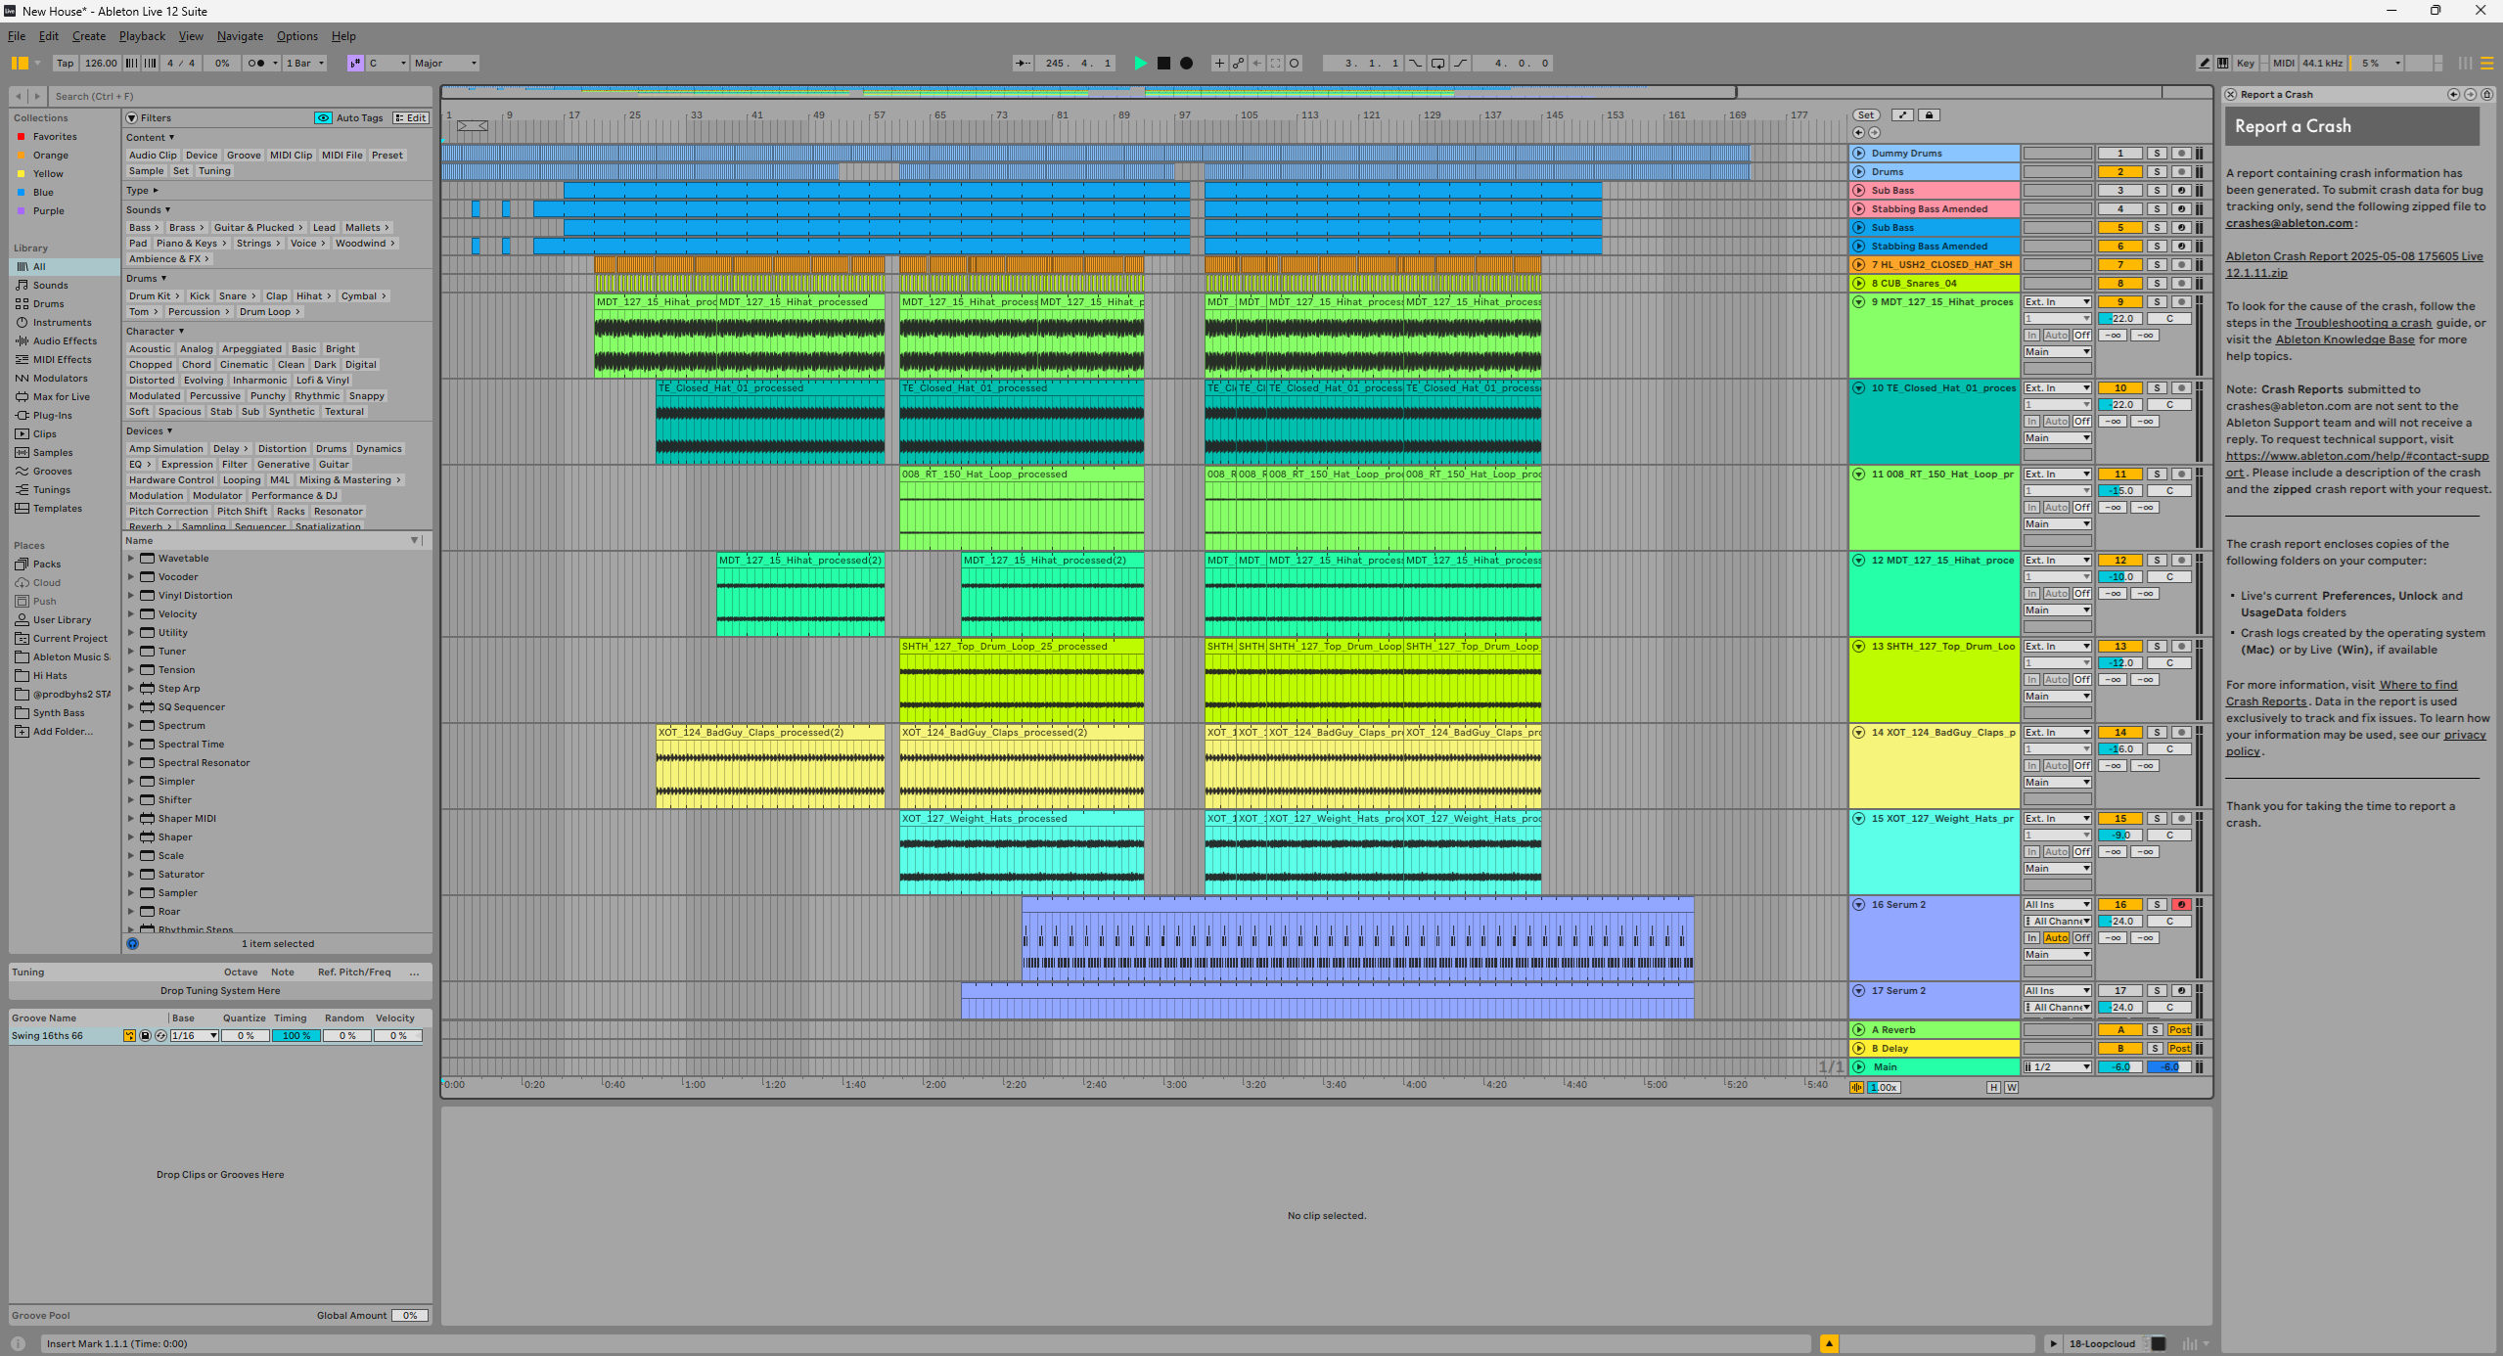Enable MIDI Arrangement Overdub plus icon
This screenshot has width=2503, height=1356.
[1219, 64]
